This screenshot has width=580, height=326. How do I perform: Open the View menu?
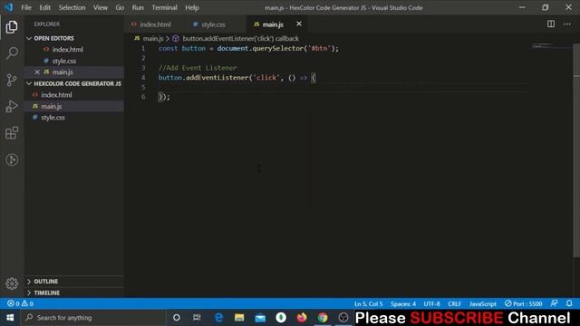click(x=101, y=7)
